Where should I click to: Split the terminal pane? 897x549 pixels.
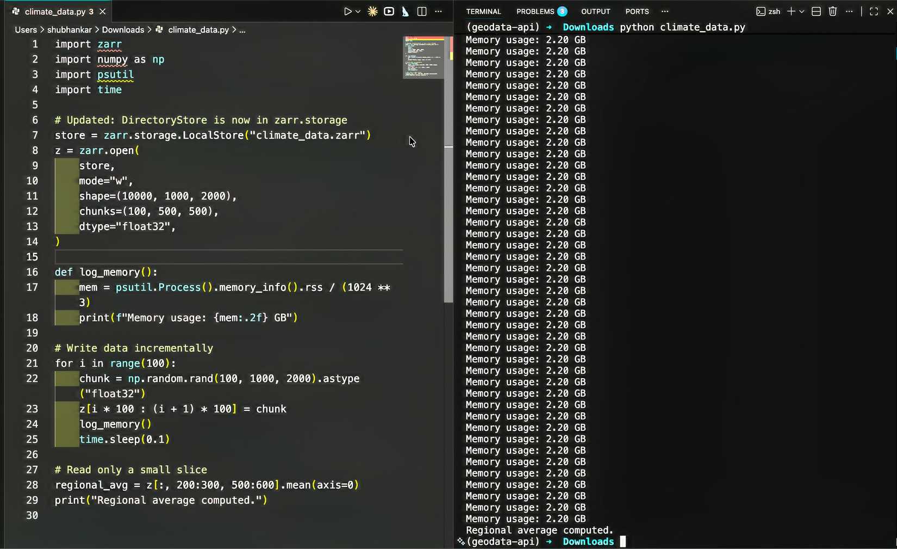pyautogui.click(x=815, y=11)
